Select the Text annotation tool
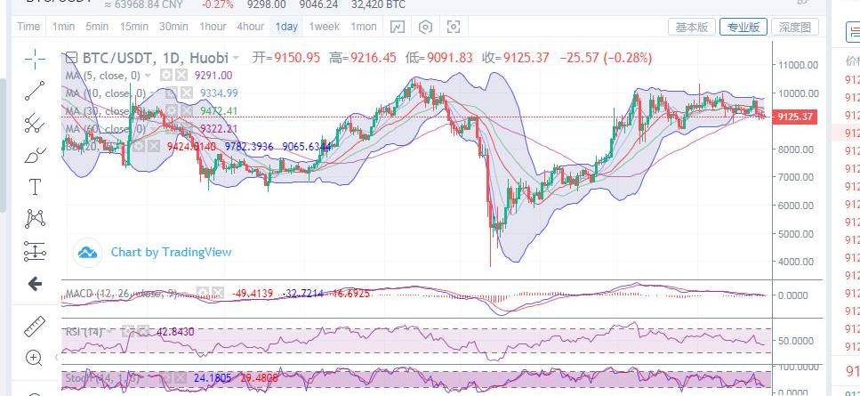 tap(35, 187)
